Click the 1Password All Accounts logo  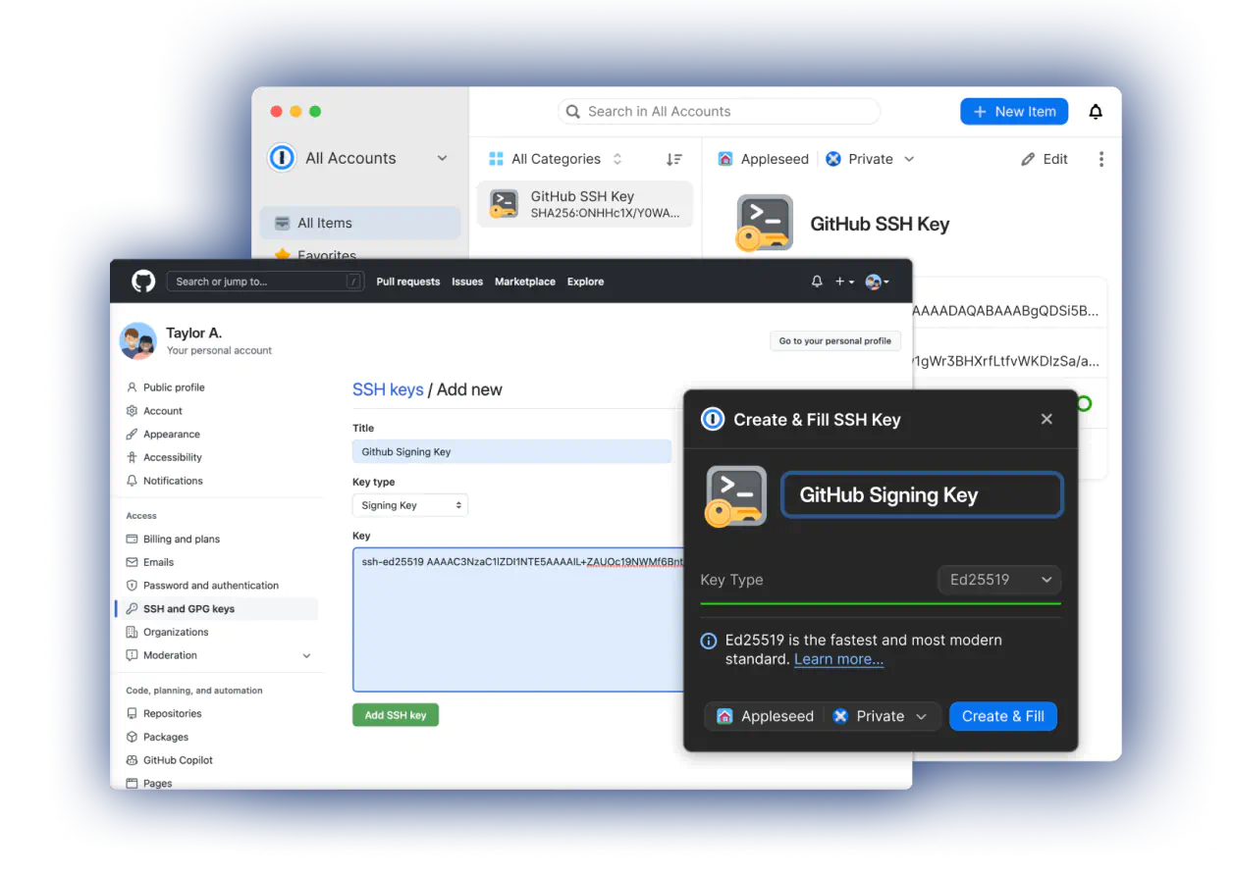click(283, 158)
